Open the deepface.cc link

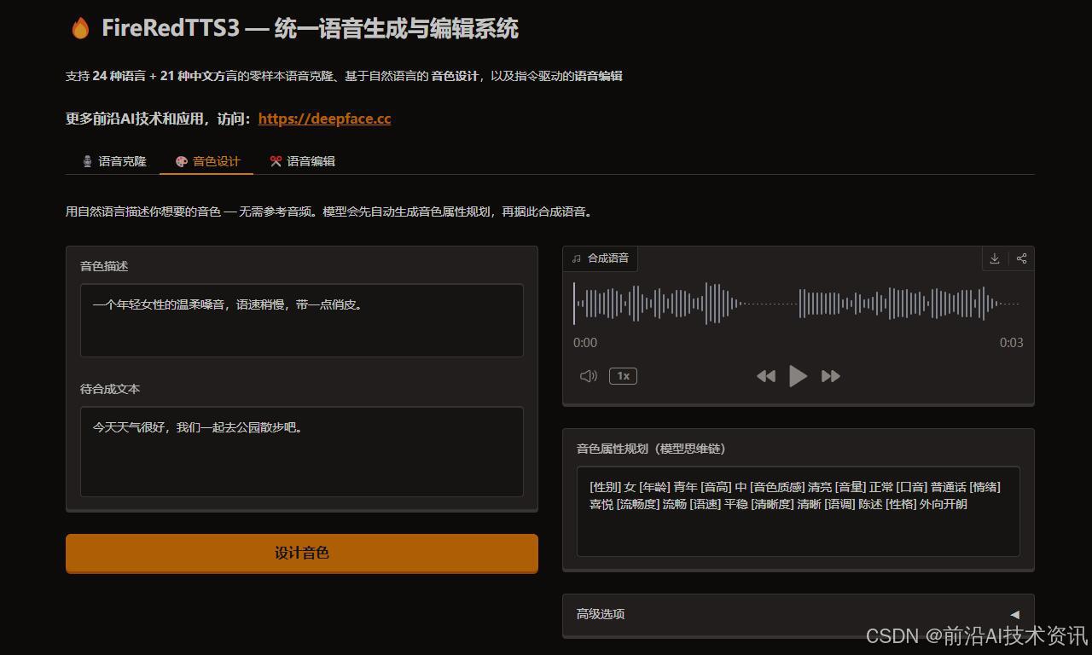(x=324, y=119)
